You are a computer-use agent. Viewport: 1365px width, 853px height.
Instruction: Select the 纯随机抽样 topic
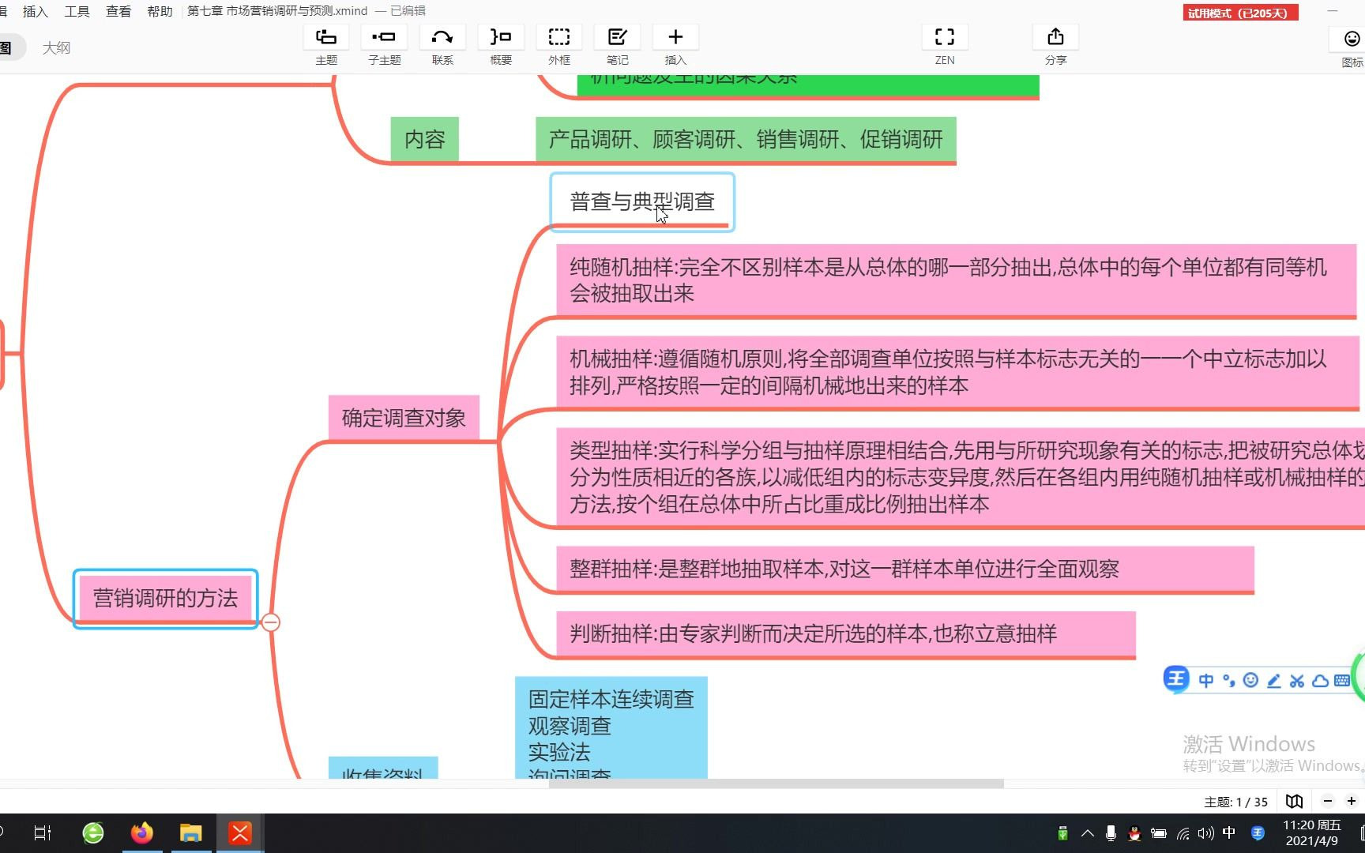pos(956,280)
